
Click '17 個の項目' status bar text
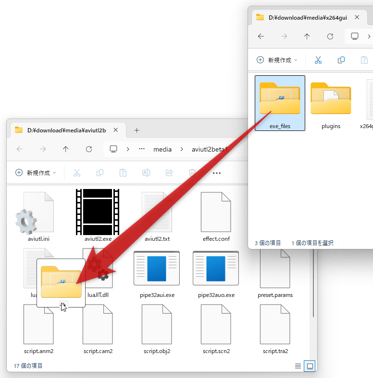[28, 366]
